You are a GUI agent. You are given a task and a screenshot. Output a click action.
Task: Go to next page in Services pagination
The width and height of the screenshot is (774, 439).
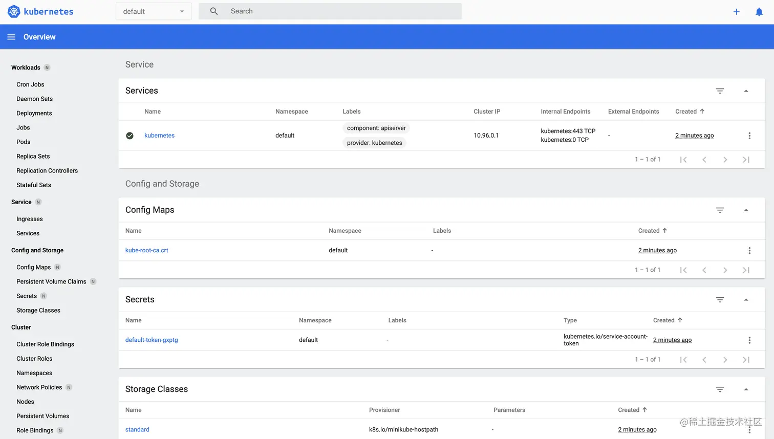pos(725,160)
